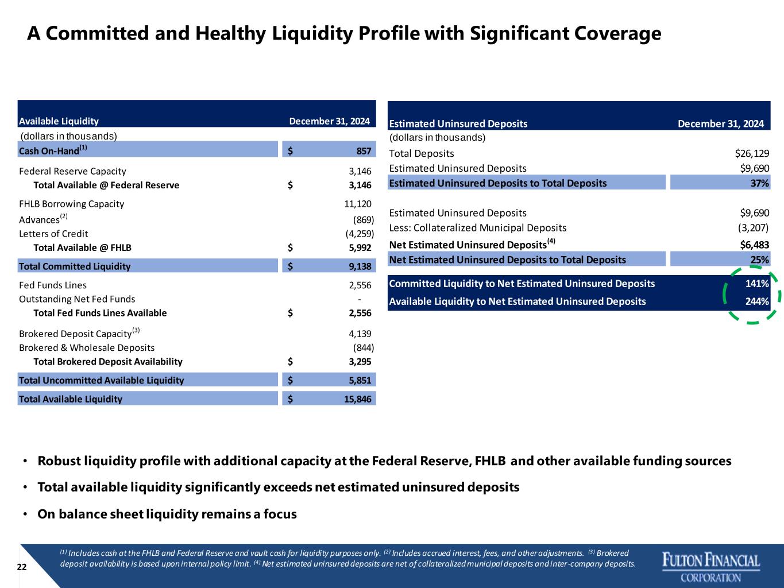
Task: Click the Advances value (869)
Action: point(363,219)
